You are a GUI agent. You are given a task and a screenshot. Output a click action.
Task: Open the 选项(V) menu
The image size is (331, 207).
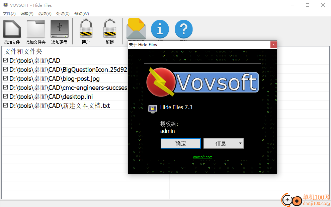click(x=45, y=13)
